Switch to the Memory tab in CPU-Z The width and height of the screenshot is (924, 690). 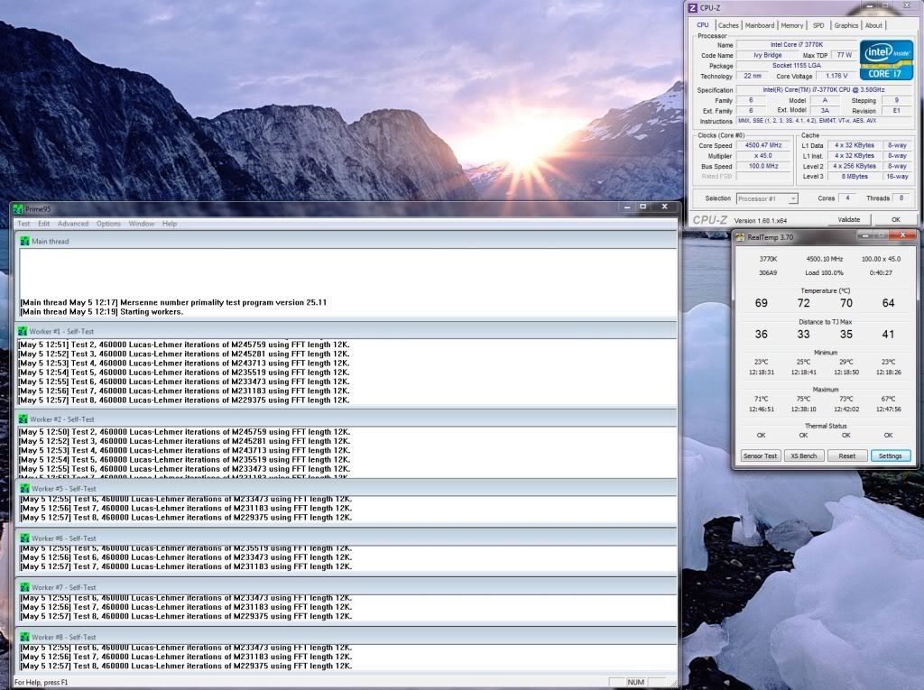point(792,25)
